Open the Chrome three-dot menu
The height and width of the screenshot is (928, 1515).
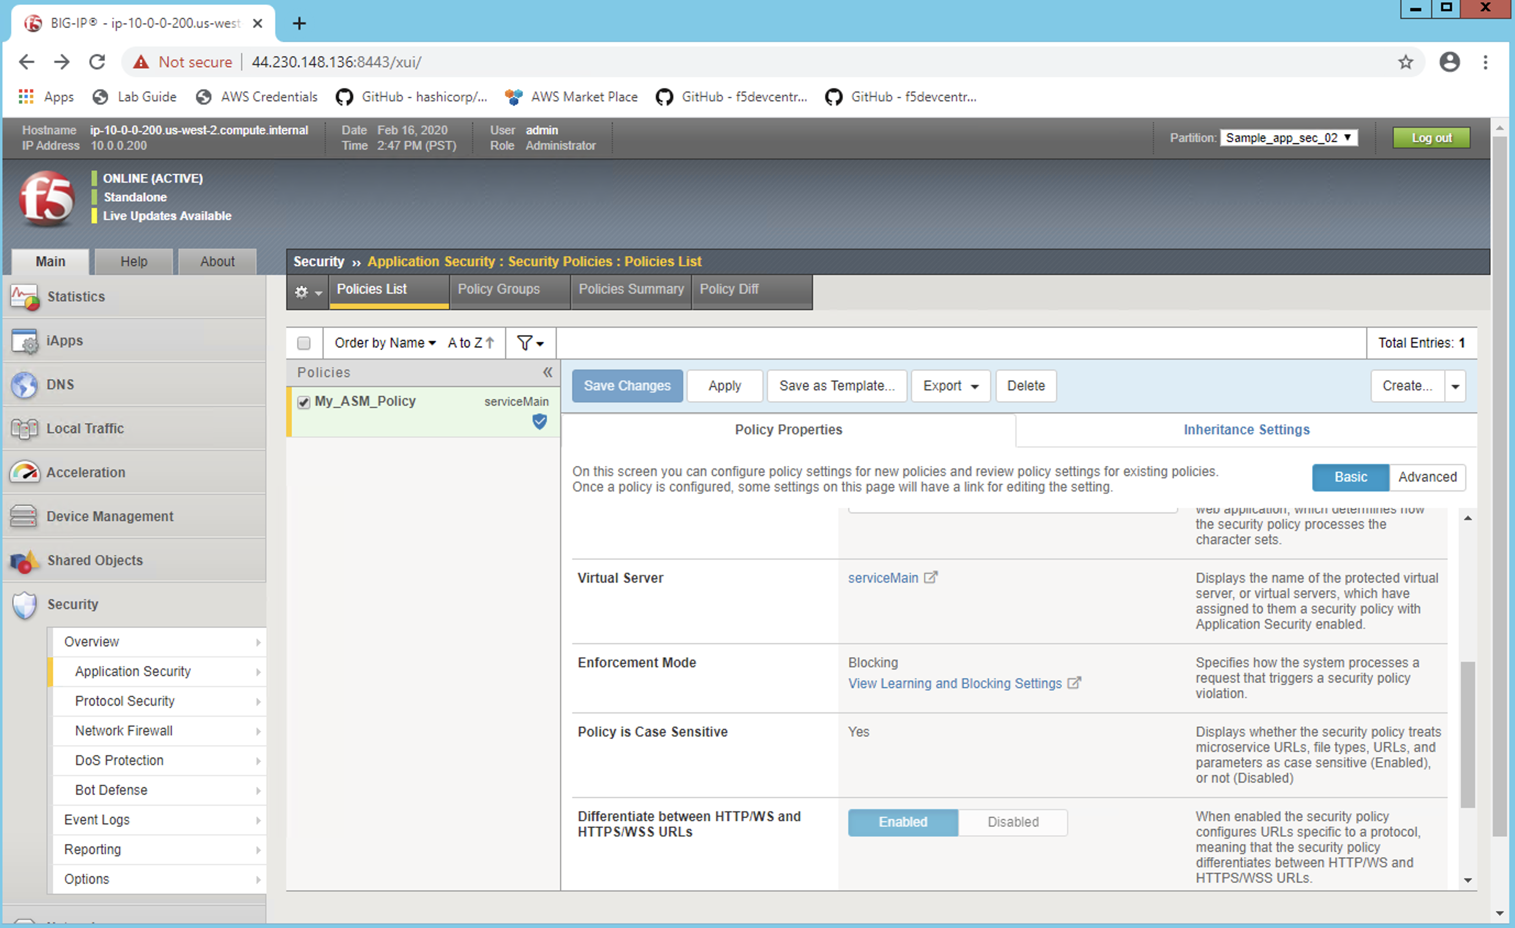click(x=1485, y=62)
